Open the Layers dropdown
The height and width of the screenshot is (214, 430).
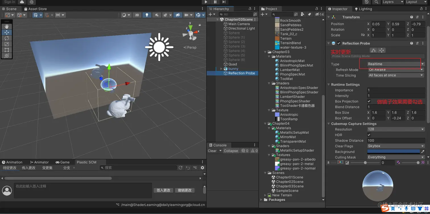(x=392, y=2)
